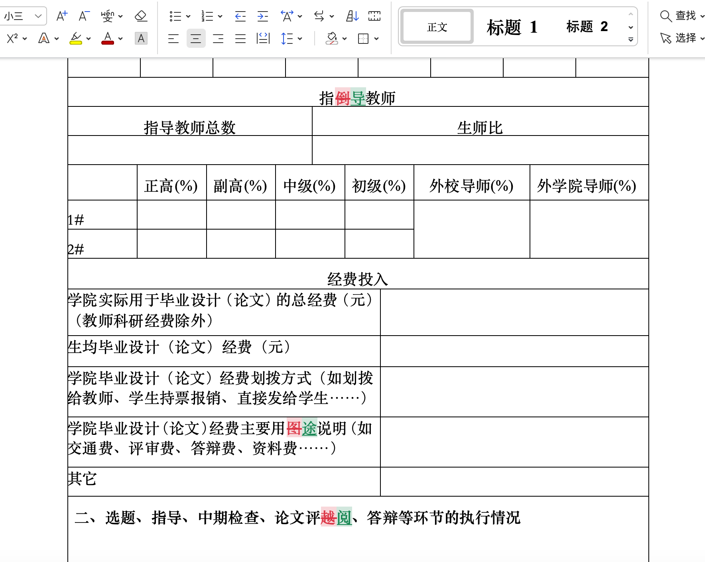Image resolution: width=705 pixels, height=562 pixels.
Task: Click the 选择 selection cursor icon
Action: click(666, 38)
